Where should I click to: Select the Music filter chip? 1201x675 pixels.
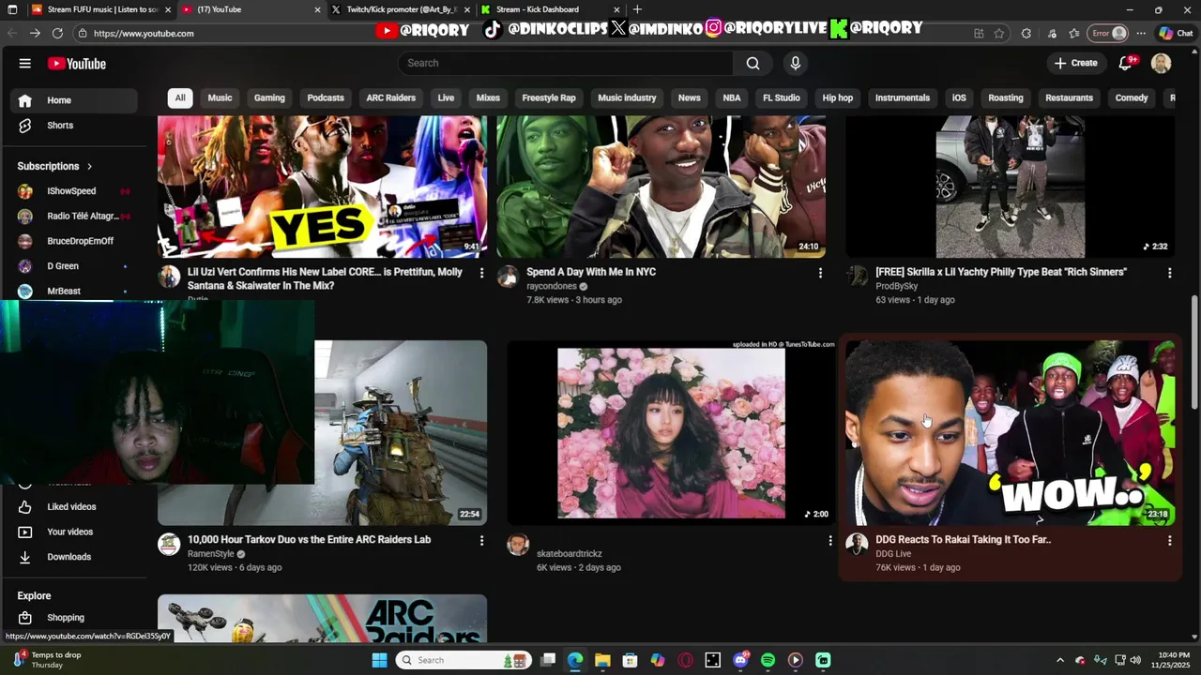220,97
